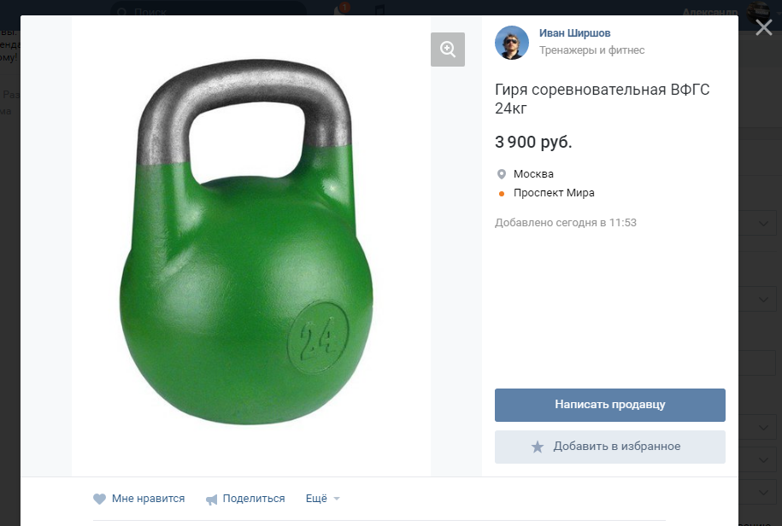Screen dimensions: 782x526
Task: Click the Написать продавцу button
Action: pos(610,405)
